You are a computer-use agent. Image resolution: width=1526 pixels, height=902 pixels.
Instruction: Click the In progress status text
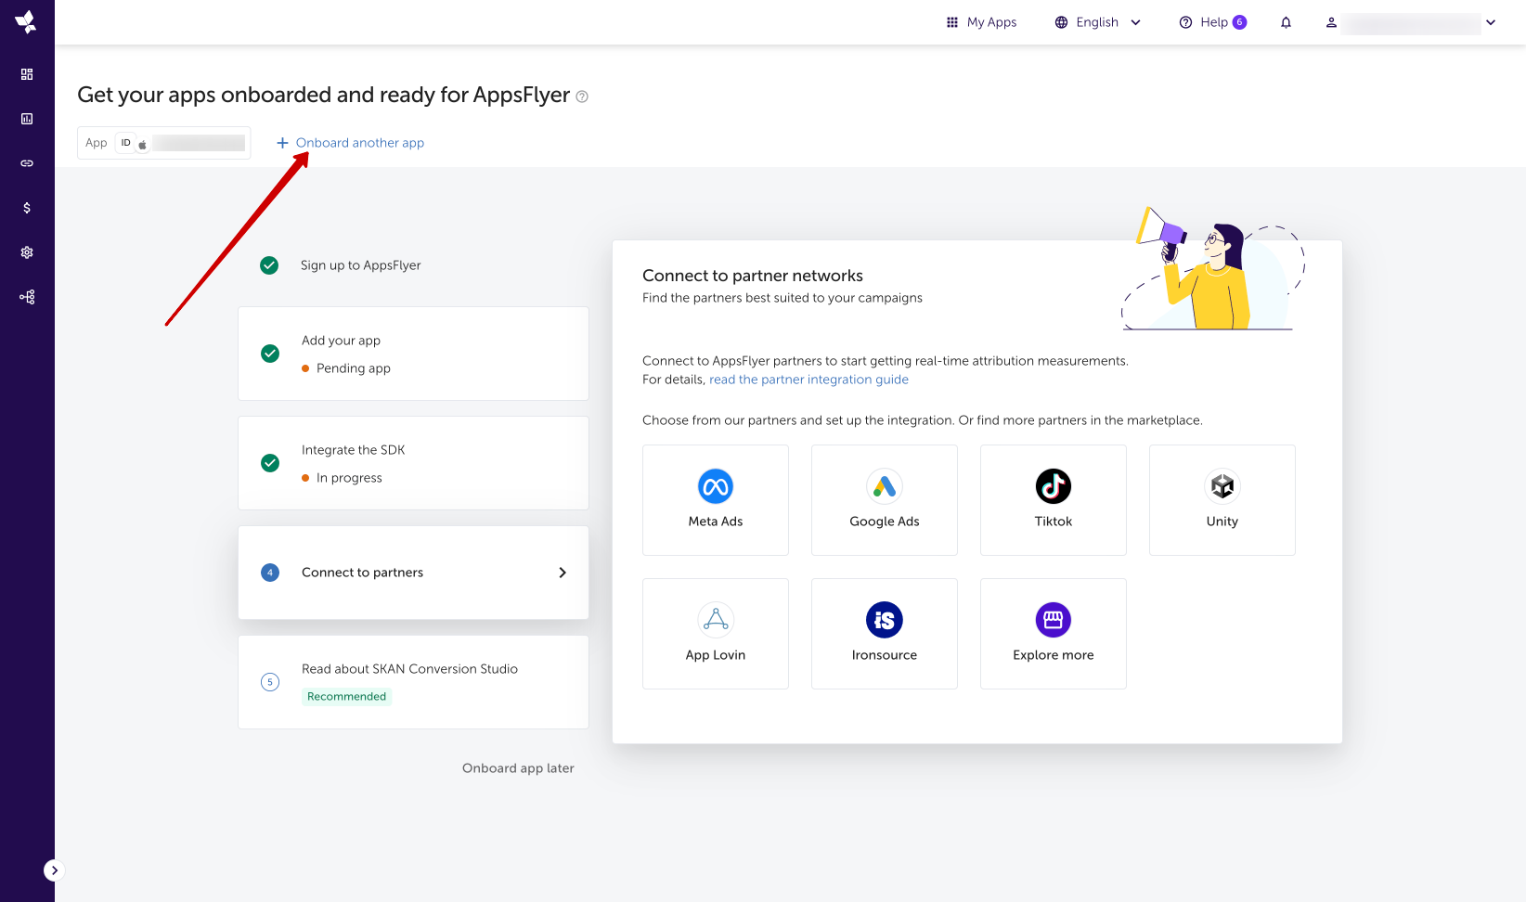[x=349, y=478]
